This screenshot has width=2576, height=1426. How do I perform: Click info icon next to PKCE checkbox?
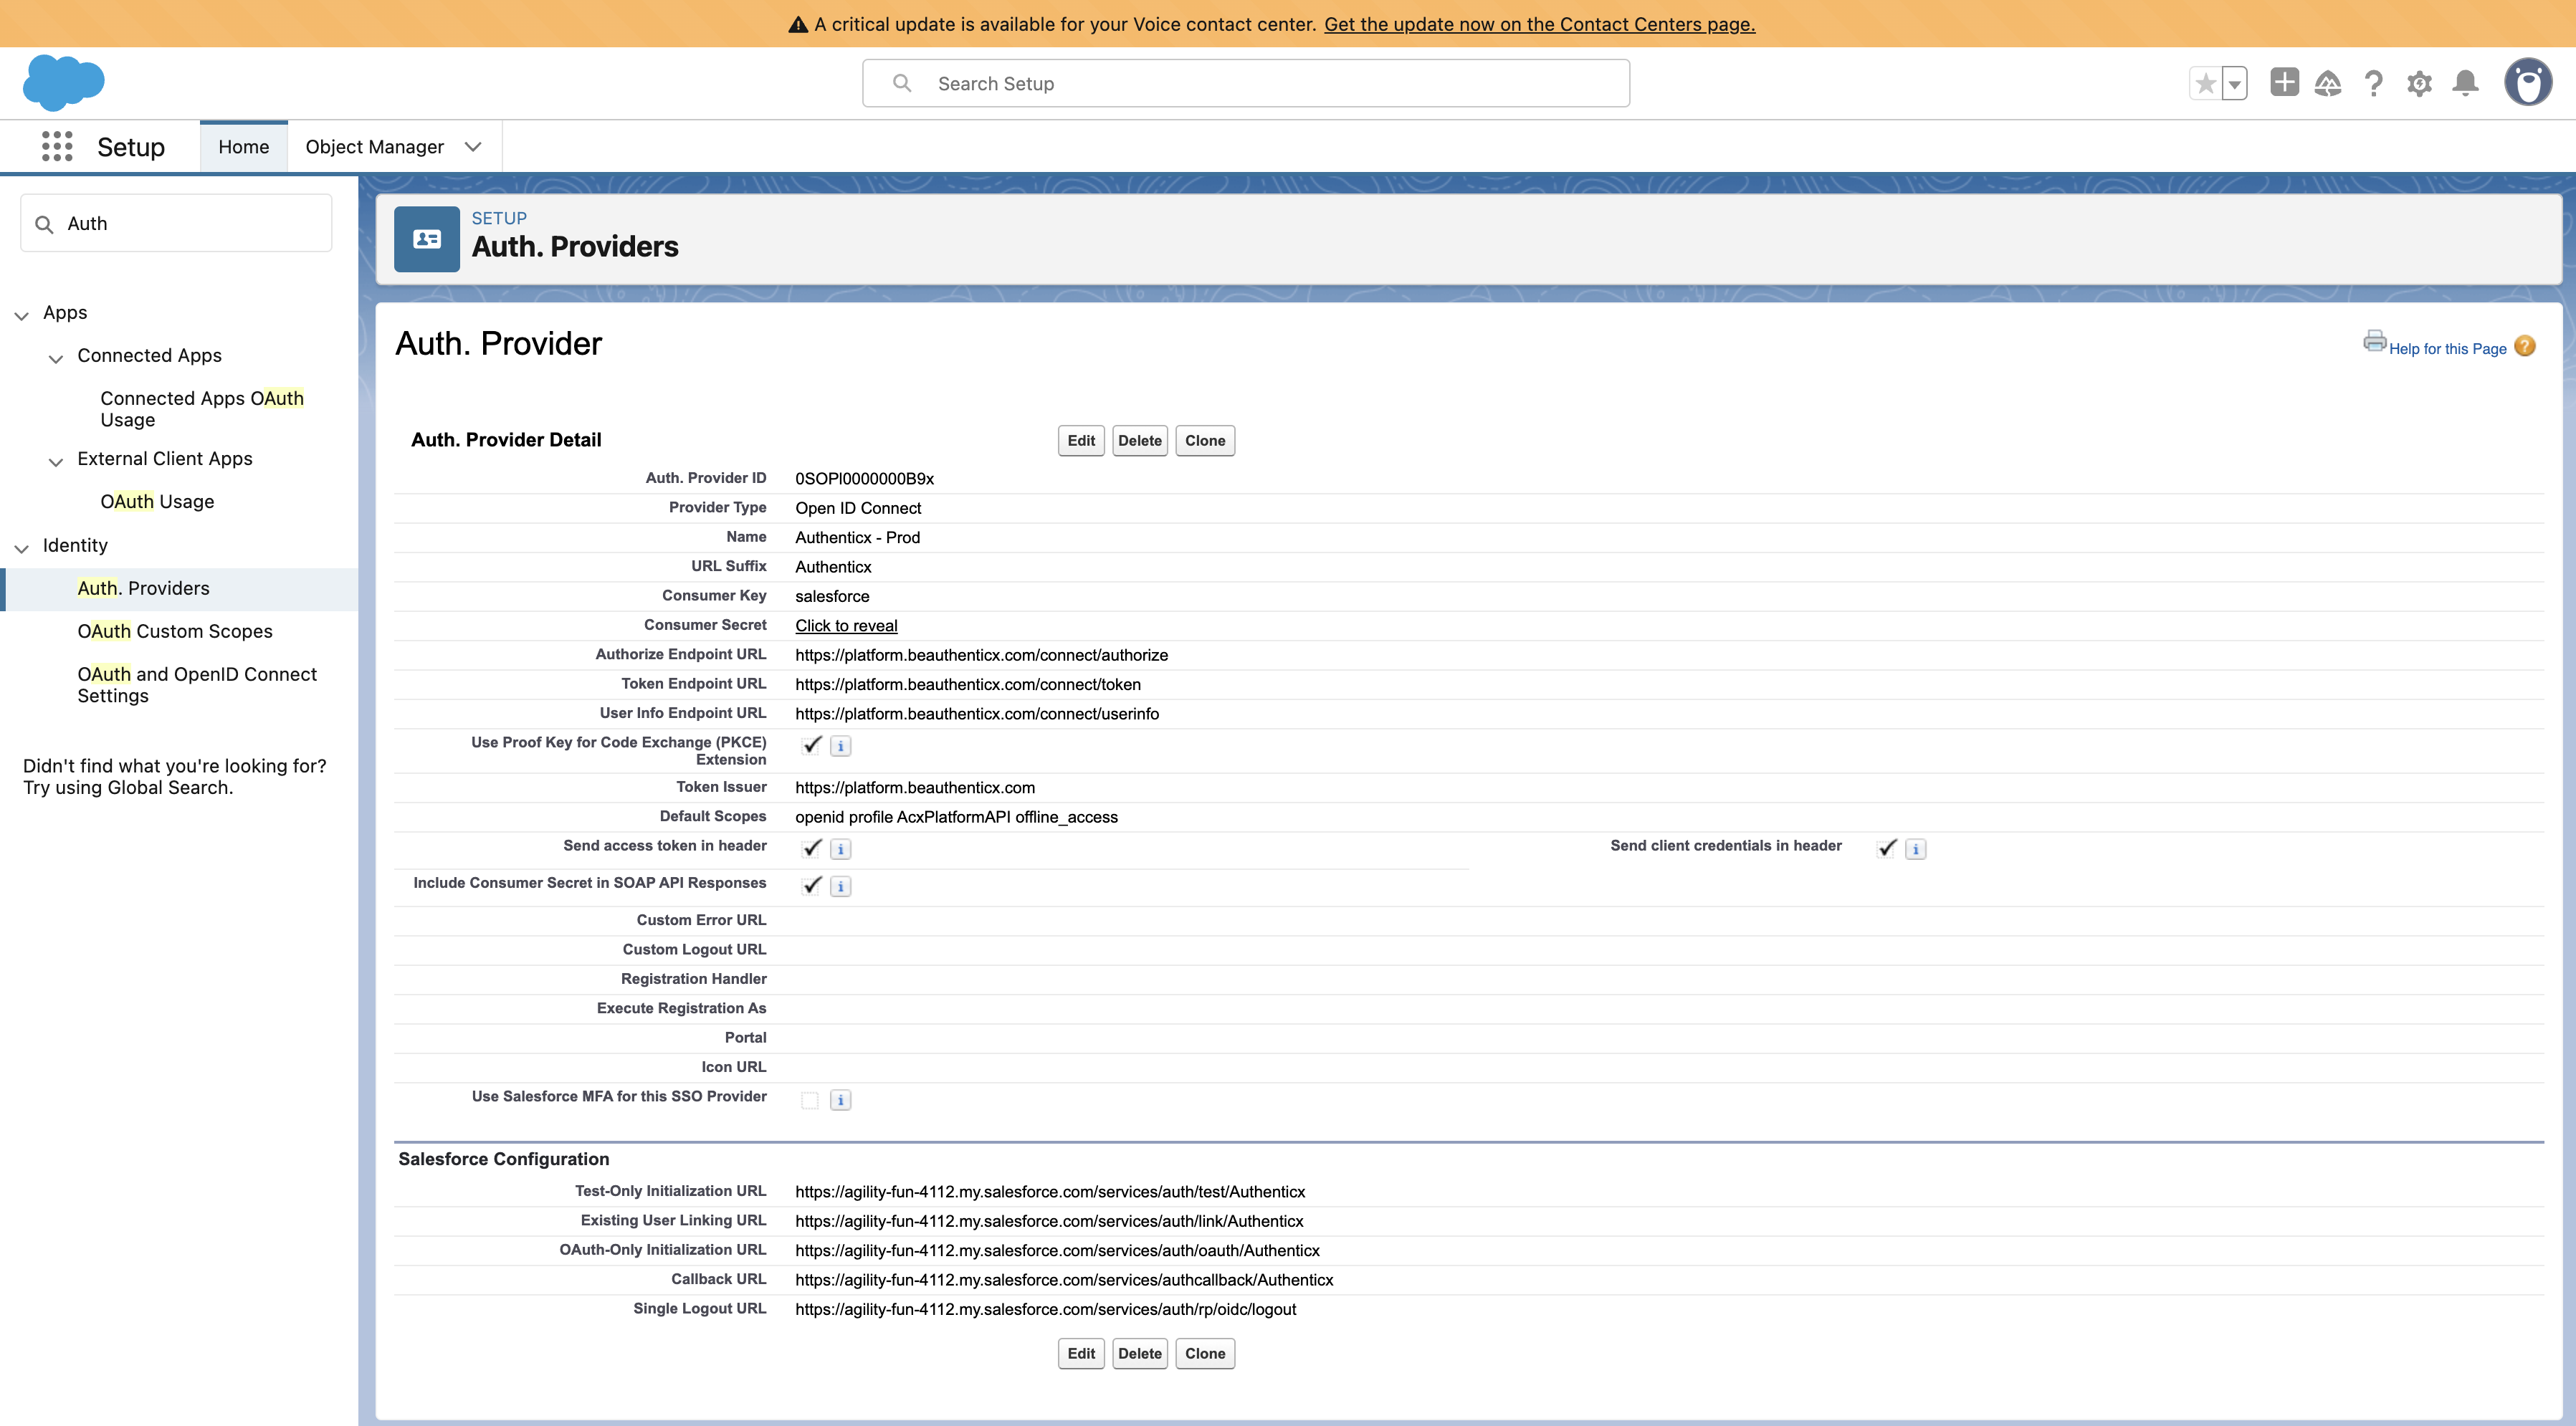(x=840, y=746)
